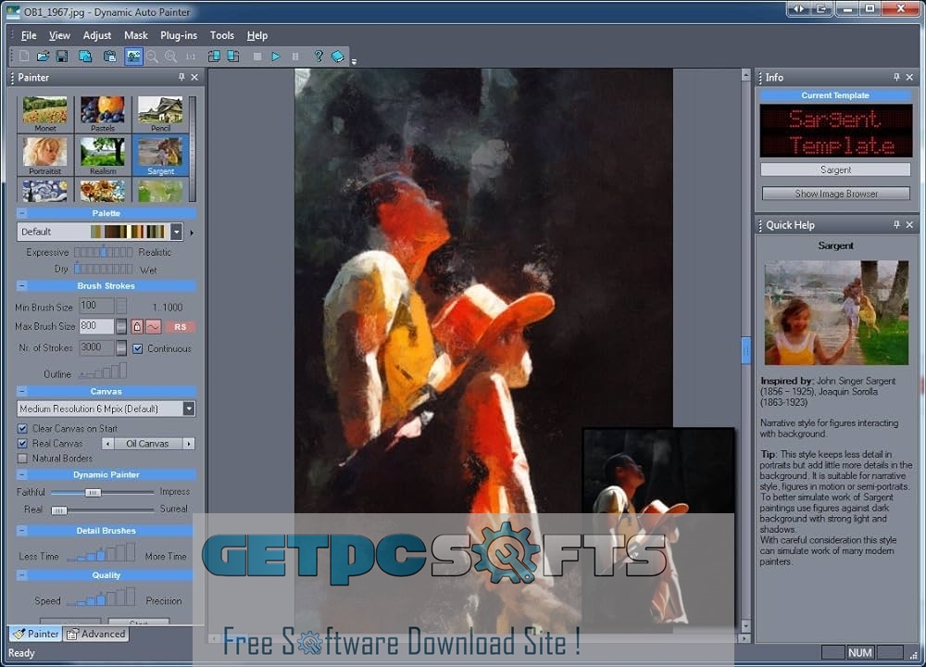Screen dimensions: 926x667
Task: Open the Plug-ins menu
Action: [179, 35]
